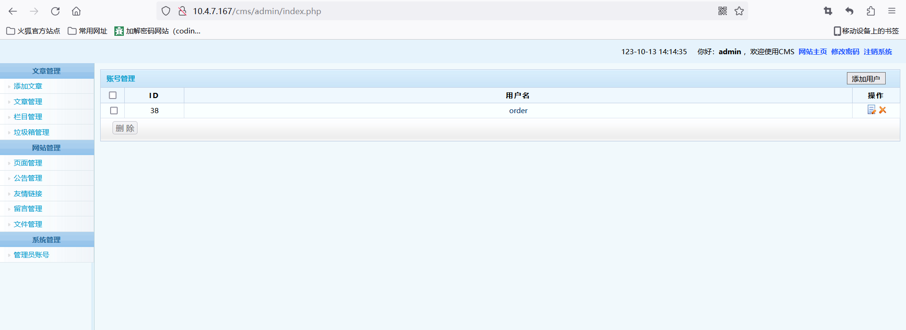Screen dimensions: 906x330
Task: Click the 操作 column header
Action: tap(875, 95)
